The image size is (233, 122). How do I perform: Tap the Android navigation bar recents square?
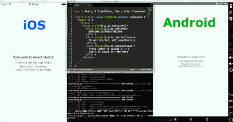pyautogui.click(x=206, y=119)
